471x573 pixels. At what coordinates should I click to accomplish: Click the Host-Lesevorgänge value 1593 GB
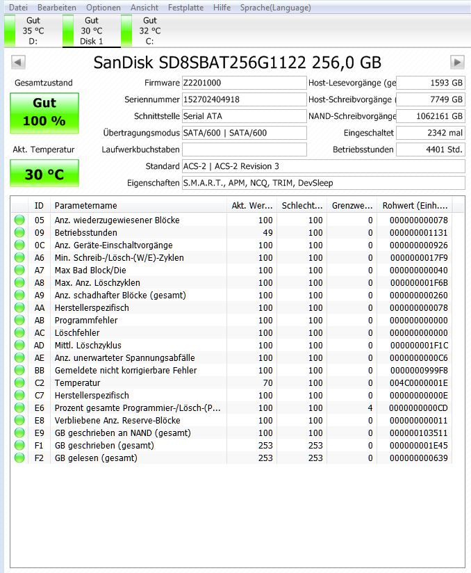point(431,83)
